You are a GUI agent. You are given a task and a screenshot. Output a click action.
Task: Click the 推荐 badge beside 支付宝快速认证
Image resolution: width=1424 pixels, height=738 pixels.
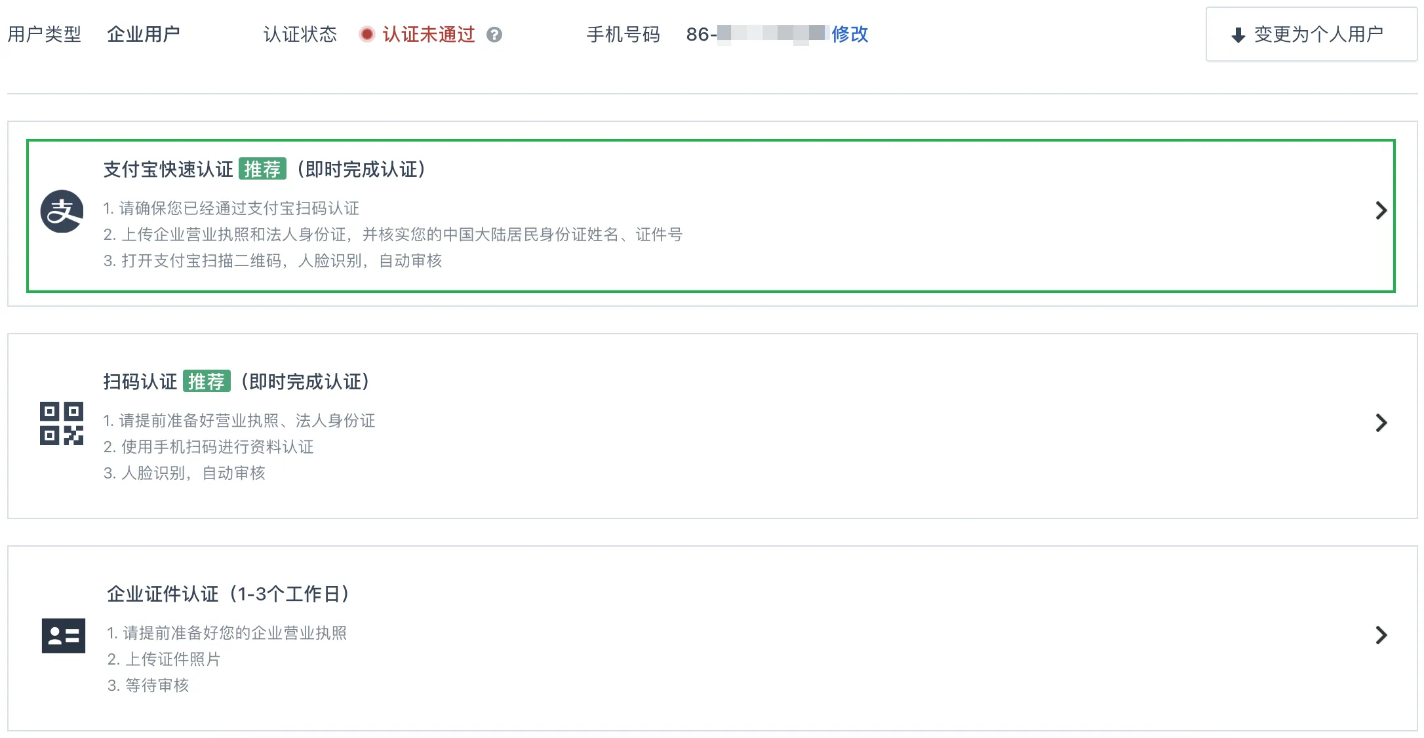tap(262, 169)
